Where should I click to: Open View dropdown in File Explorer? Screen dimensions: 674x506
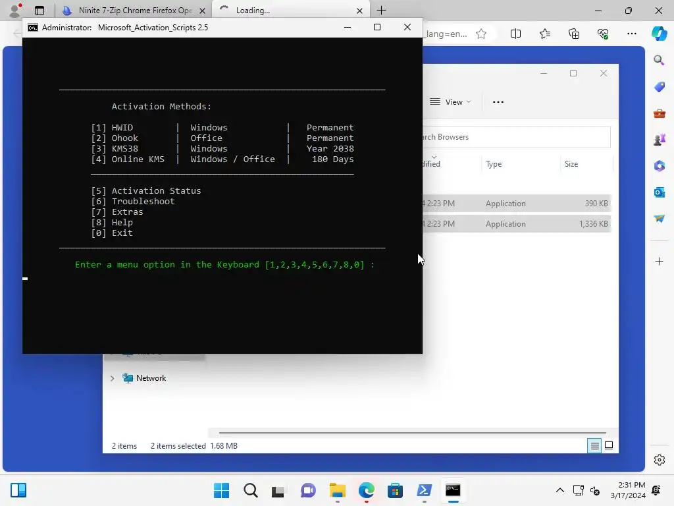[x=451, y=102]
